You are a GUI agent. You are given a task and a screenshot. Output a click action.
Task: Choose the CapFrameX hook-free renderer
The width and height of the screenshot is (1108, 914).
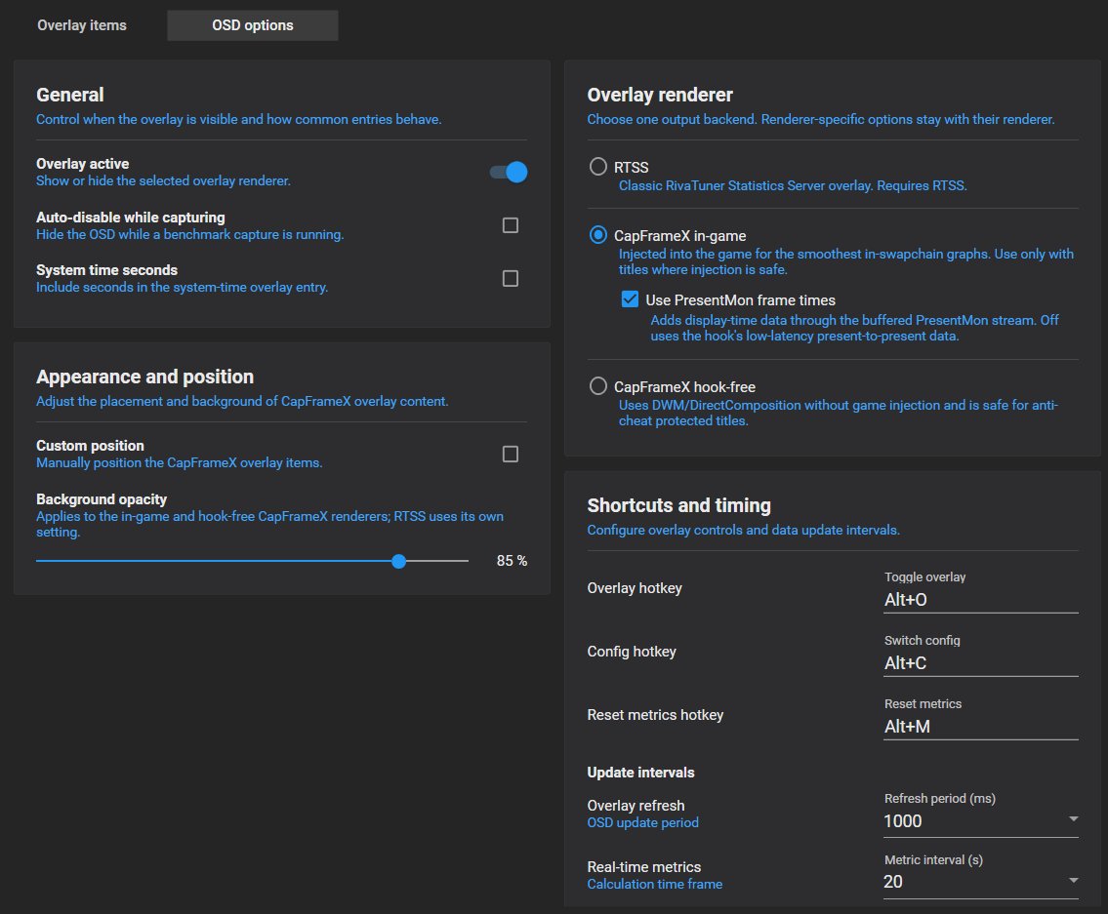597,386
